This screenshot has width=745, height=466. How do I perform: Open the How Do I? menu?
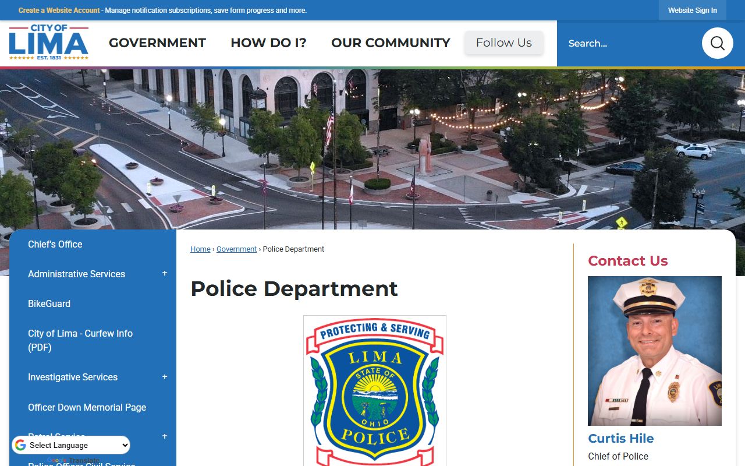pos(268,43)
